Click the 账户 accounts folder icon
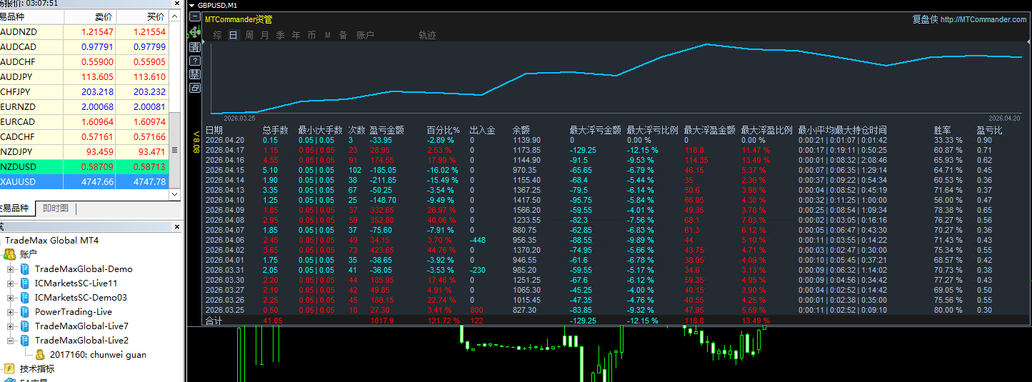 click(10, 254)
